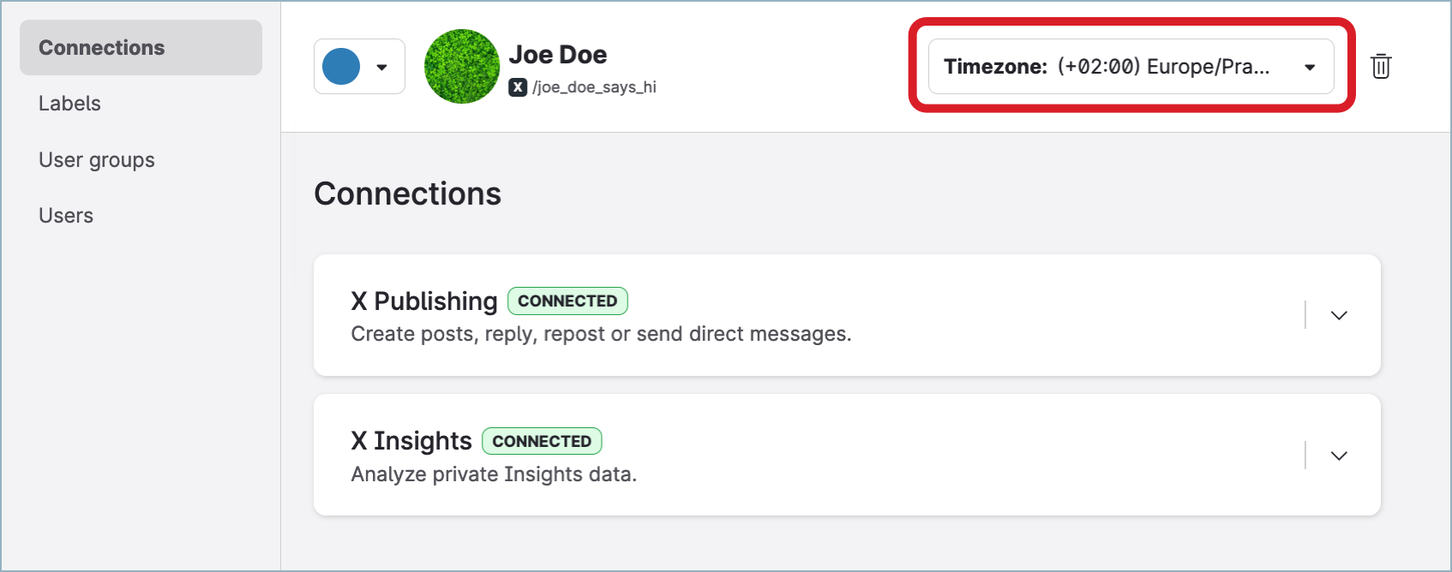The image size is (1452, 572).
Task: Go to Labels in the sidebar
Action: coord(70,104)
